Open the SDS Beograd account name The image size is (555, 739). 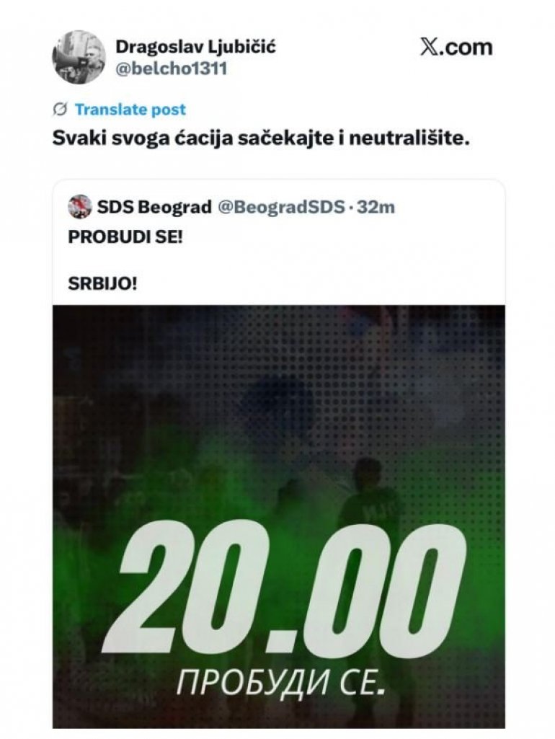tap(154, 206)
